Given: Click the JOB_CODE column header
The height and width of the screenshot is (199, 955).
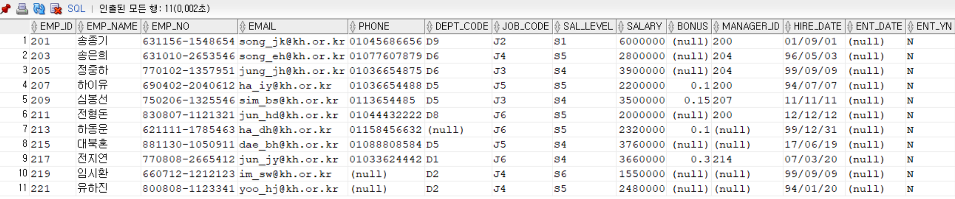Looking at the screenshot, I should (x=522, y=27).
